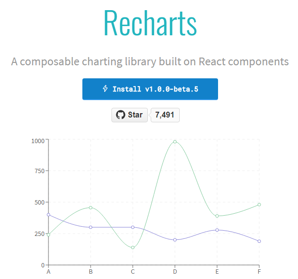Click the Recharts heading title
Viewport: 298px width, 279px height.
pos(150,23)
